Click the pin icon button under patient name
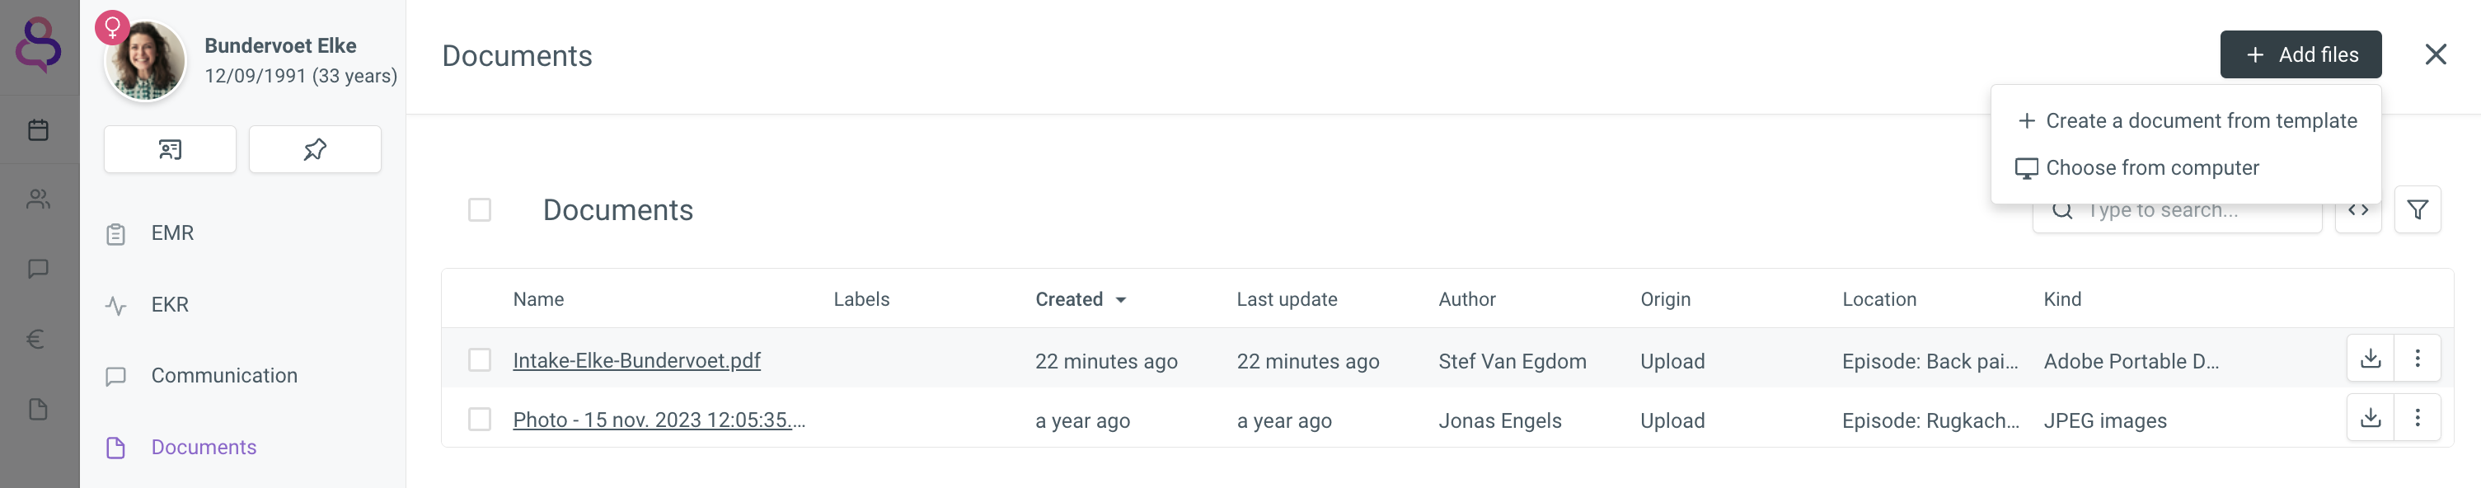This screenshot has height=488, width=2481. click(315, 149)
